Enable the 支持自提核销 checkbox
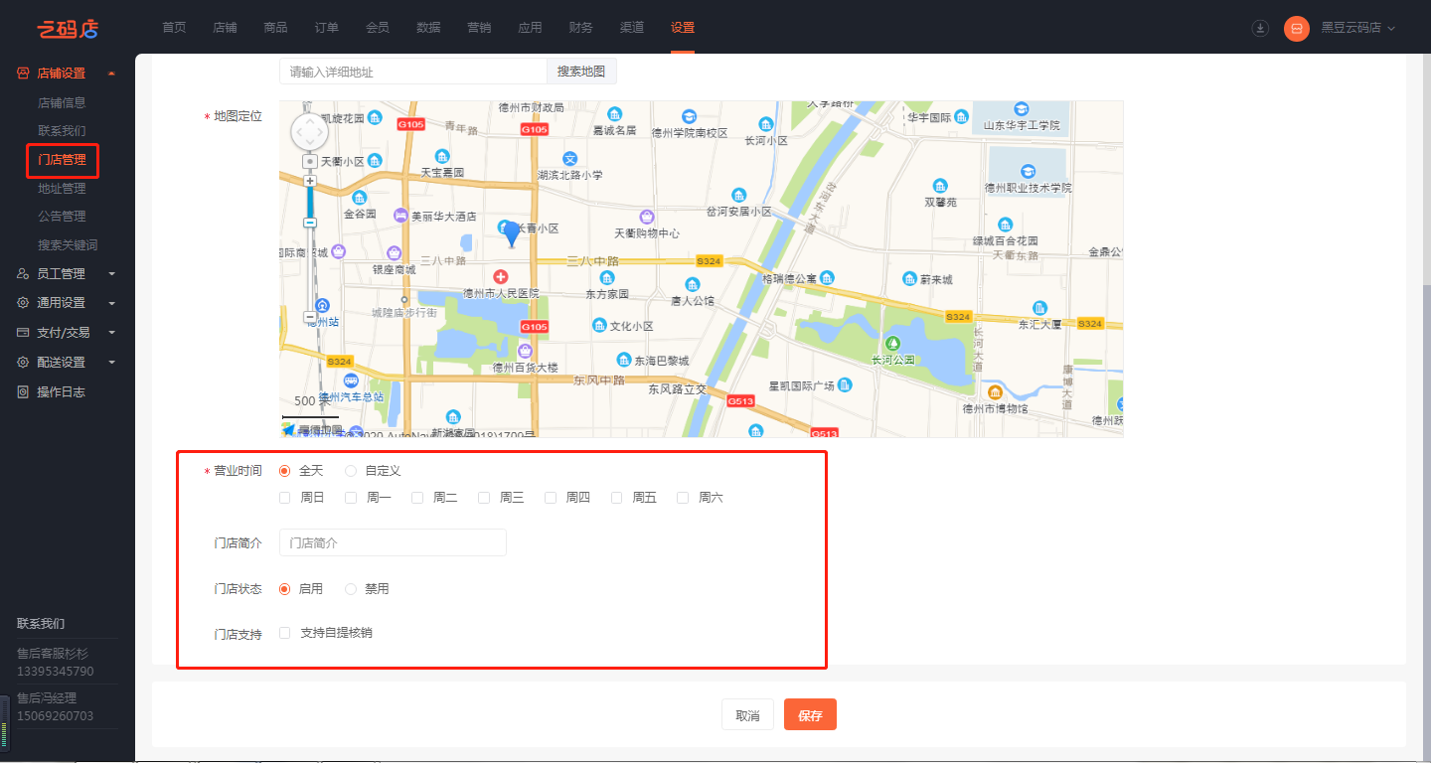 285,633
